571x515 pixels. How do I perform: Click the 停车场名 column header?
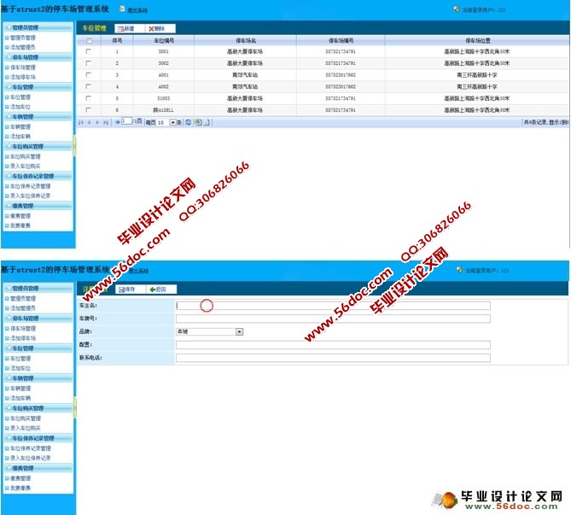(246, 40)
